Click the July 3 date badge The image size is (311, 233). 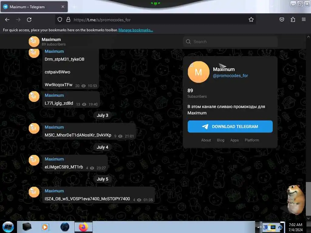102,115
